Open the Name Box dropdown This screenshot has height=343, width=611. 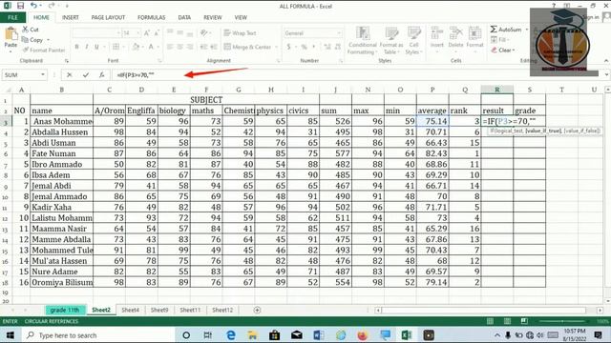pyautogui.click(x=42, y=74)
